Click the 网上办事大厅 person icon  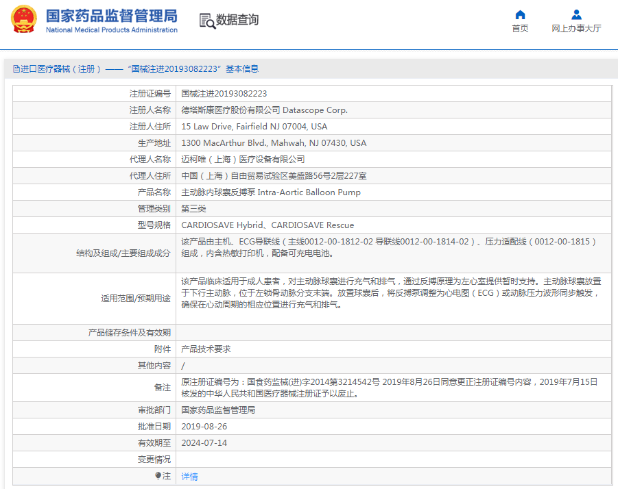(576, 14)
